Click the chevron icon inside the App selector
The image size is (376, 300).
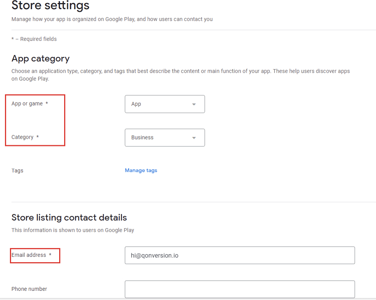coord(194,104)
